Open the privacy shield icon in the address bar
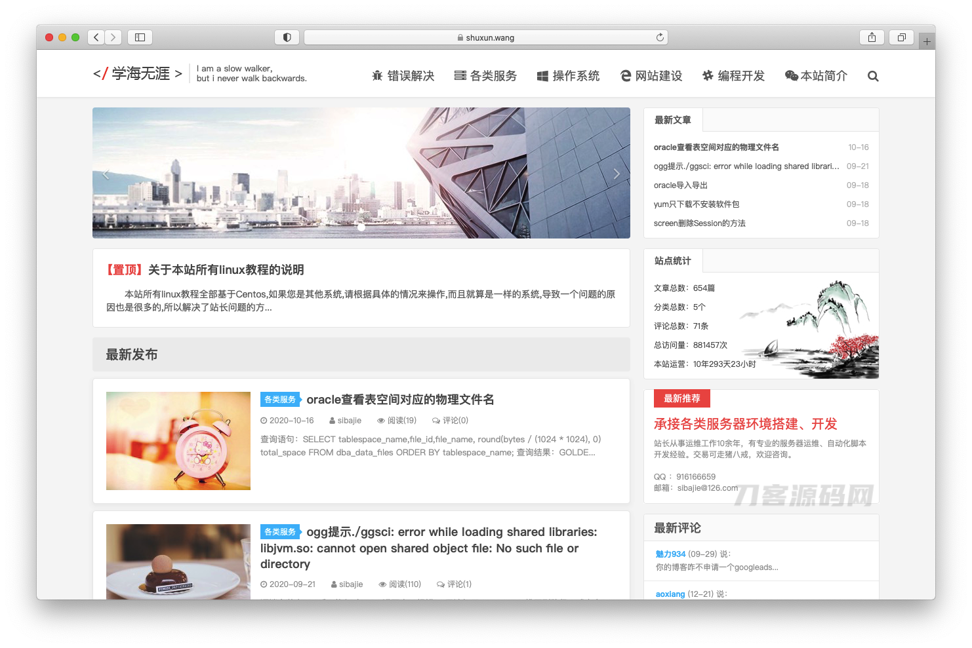 tap(287, 37)
